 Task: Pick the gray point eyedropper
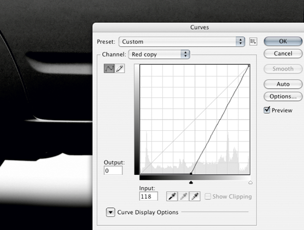pyautogui.click(x=183, y=197)
